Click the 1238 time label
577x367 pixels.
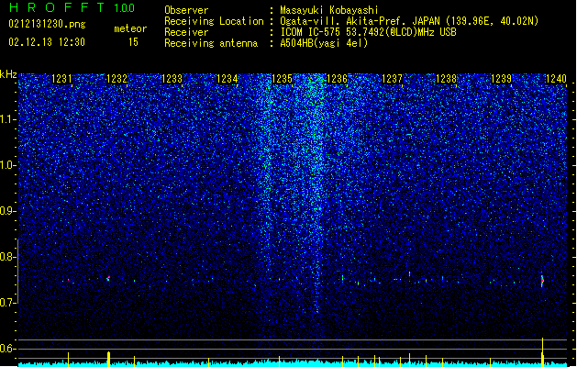(446, 79)
